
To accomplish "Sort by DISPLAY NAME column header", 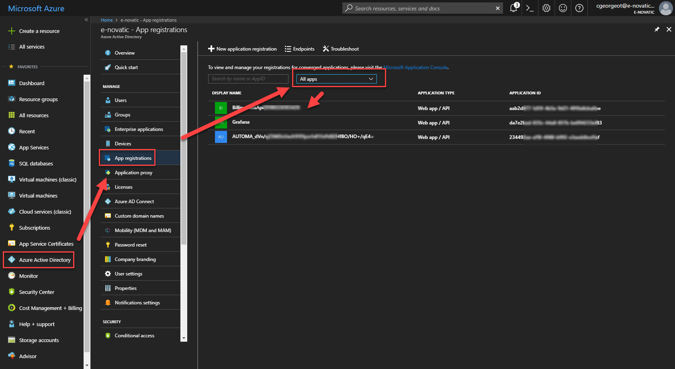I will pyautogui.click(x=227, y=93).
